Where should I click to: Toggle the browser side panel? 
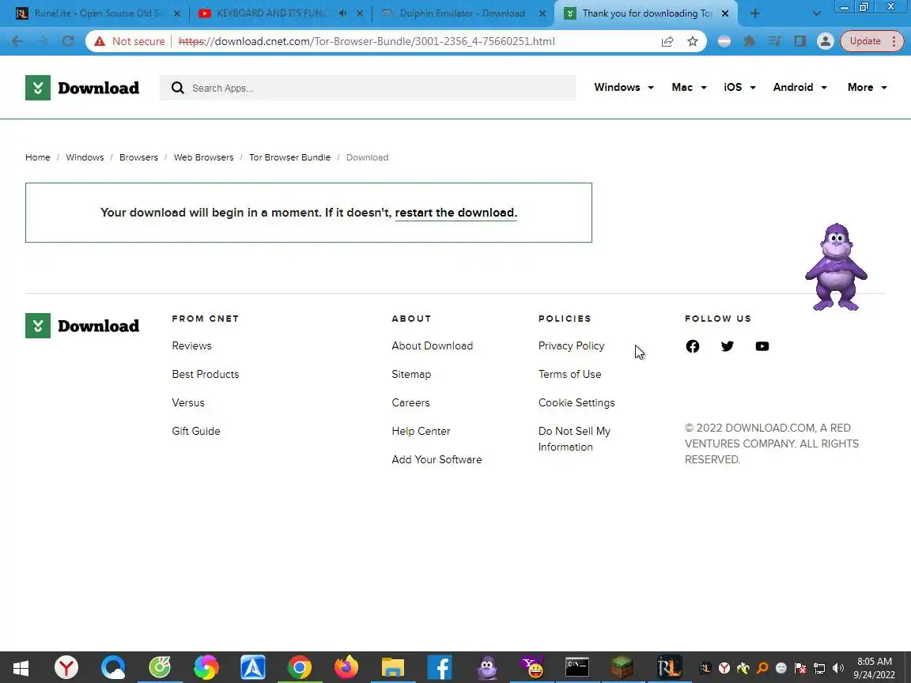click(800, 41)
